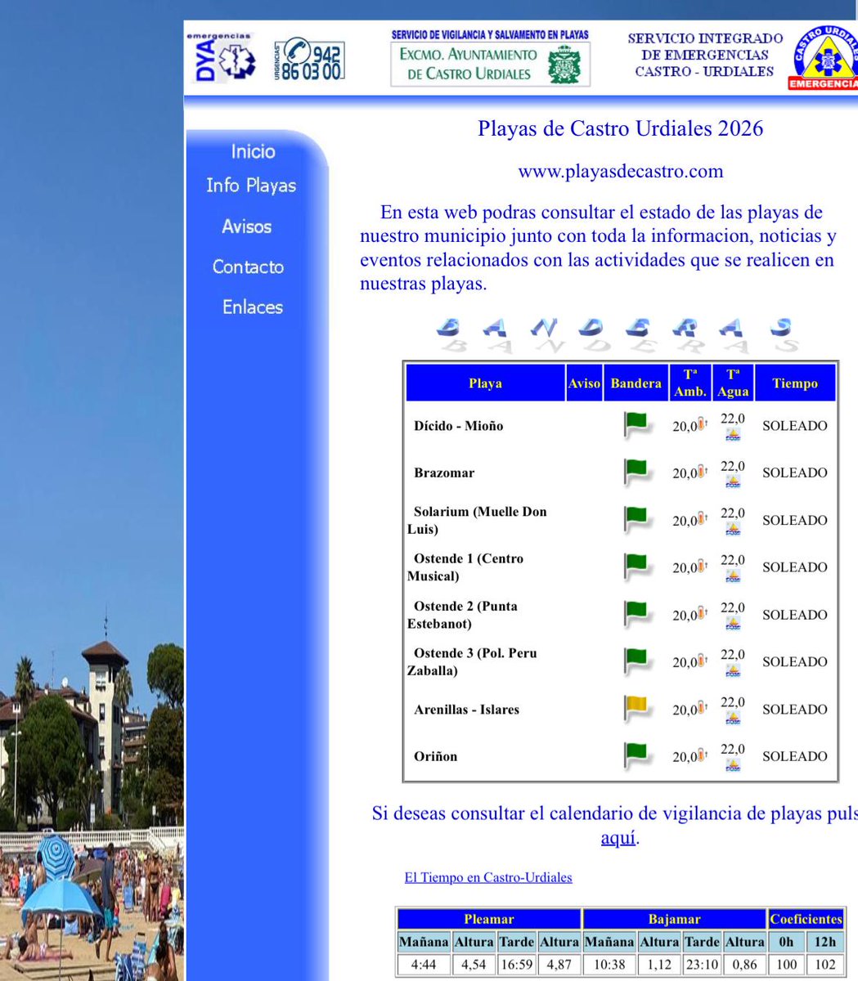Click the DYA emergencias logo
The width and height of the screenshot is (858, 981).
(x=220, y=58)
